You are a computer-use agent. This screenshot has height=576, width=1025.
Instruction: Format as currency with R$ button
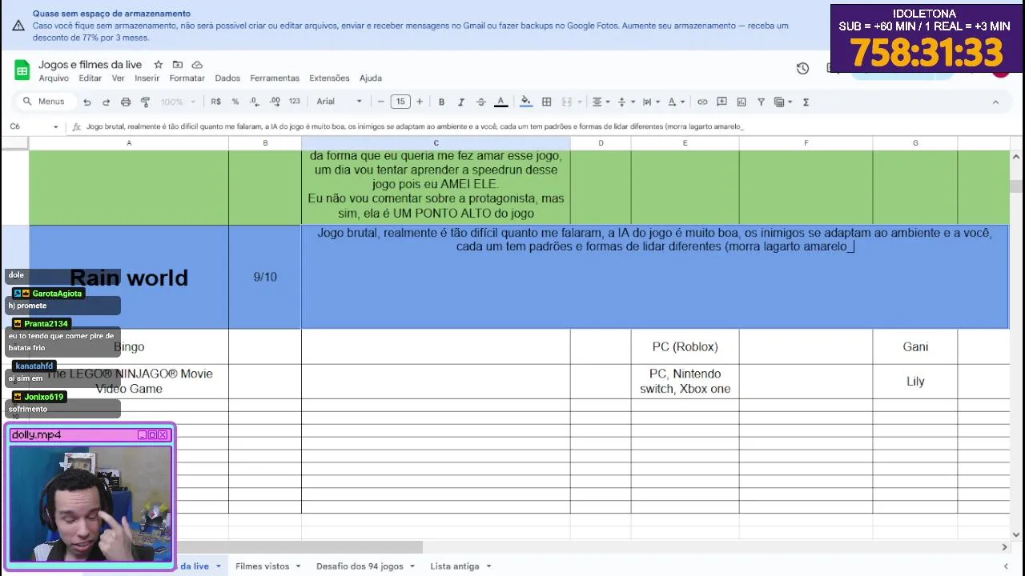pos(216,102)
